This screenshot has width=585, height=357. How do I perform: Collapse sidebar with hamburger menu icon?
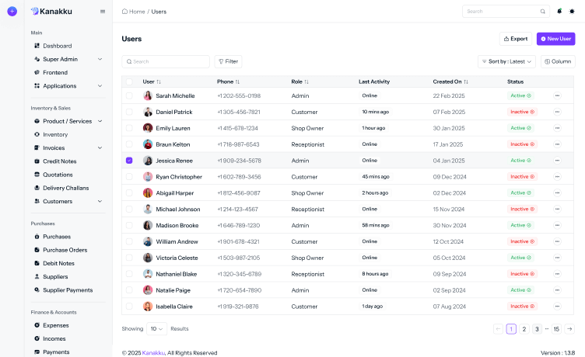coord(103,12)
